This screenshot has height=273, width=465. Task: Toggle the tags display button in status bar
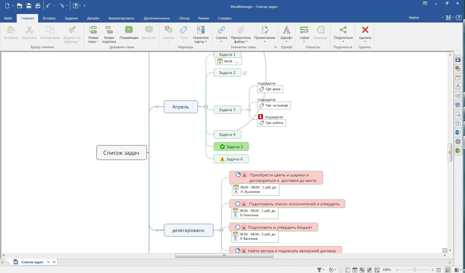click(x=369, y=270)
